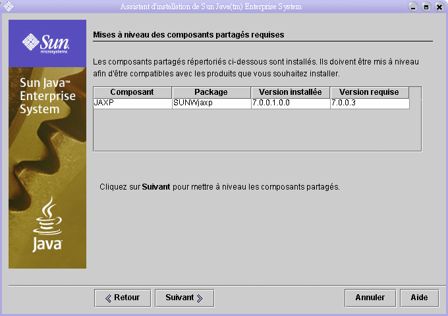The width and height of the screenshot is (448, 316).
Task: Select the Version requise column header
Action: (x=370, y=92)
